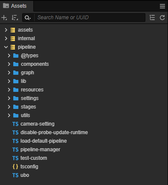
Task: Click the lib folder icon
Action: (16, 81)
